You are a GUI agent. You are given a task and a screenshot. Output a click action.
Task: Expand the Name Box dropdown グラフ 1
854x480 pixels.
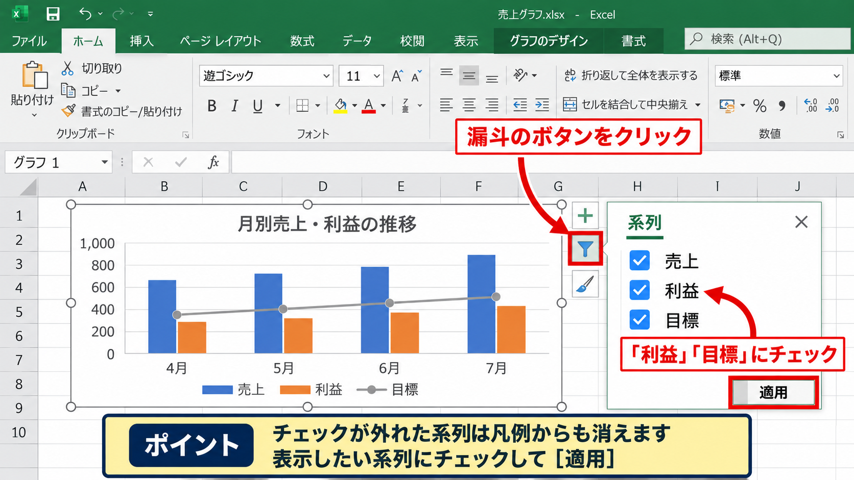104,162
